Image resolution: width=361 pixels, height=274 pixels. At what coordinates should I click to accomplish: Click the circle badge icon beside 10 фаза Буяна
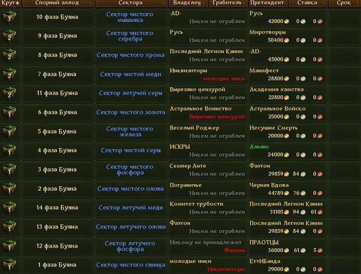tap(10, 17)
